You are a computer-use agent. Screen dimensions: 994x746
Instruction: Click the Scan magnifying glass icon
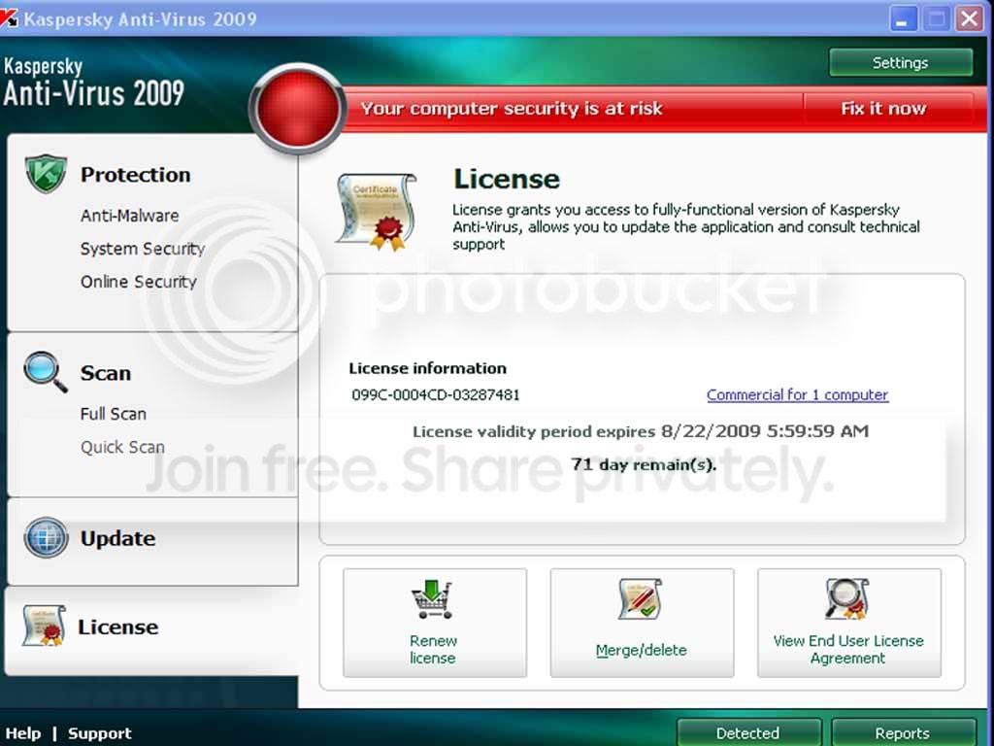[45, 372]
